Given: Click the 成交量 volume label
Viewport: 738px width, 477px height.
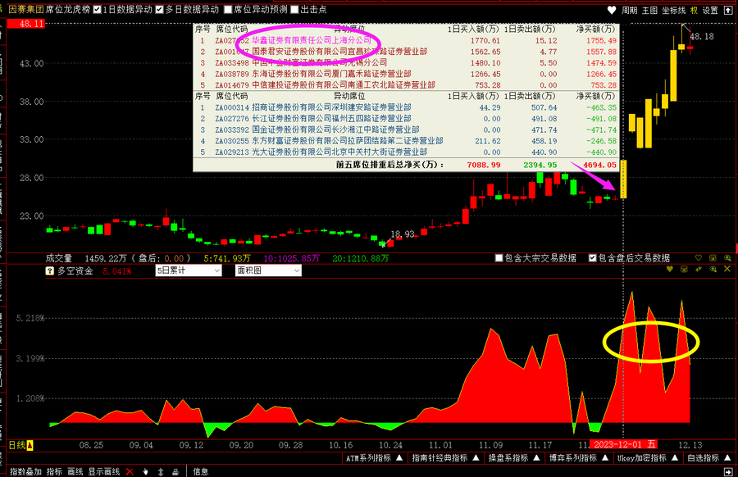Looking at the screenshot, I should point(59,258).
